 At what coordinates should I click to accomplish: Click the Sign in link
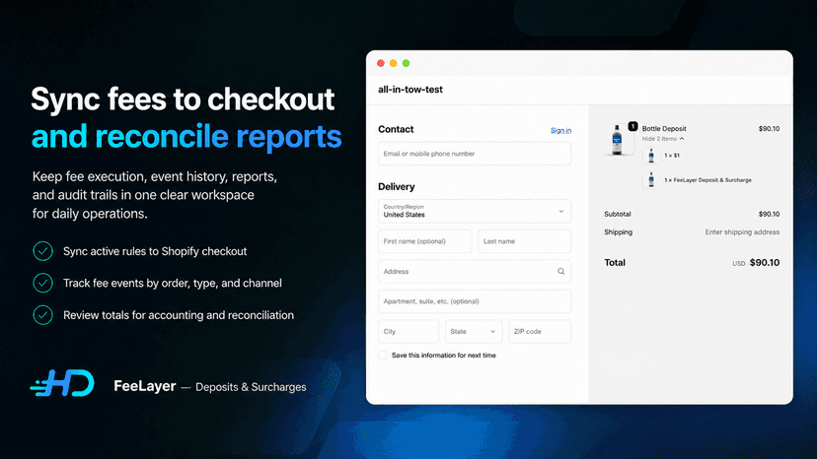click(x=560, y=130)
